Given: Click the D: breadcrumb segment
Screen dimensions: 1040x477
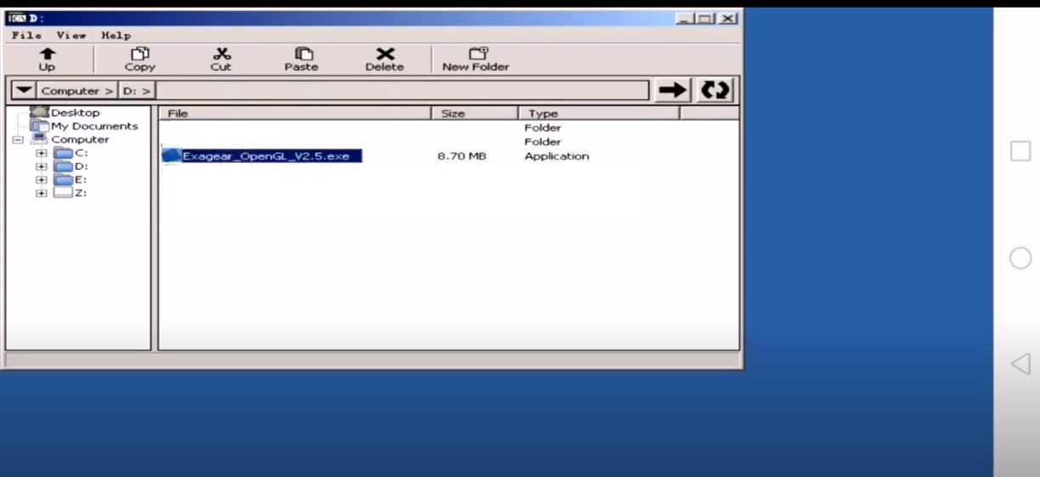Looking at the screenshot, I should (137, 90).
